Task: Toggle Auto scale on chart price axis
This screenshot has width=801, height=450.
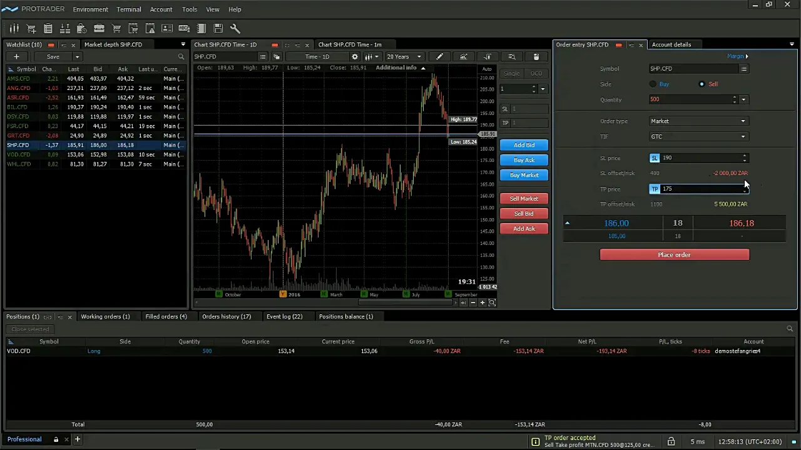Action: pyautogui.click(x=487, y=68)
